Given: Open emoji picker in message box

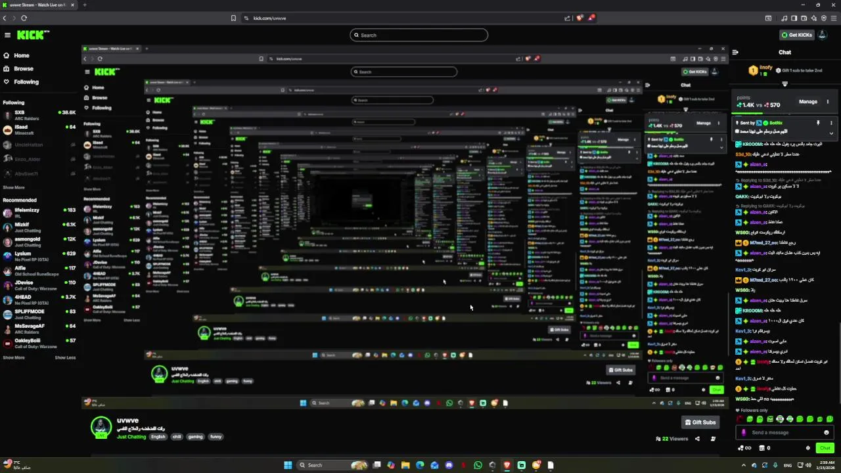Looking at the screenshot, I should (827, 432).
